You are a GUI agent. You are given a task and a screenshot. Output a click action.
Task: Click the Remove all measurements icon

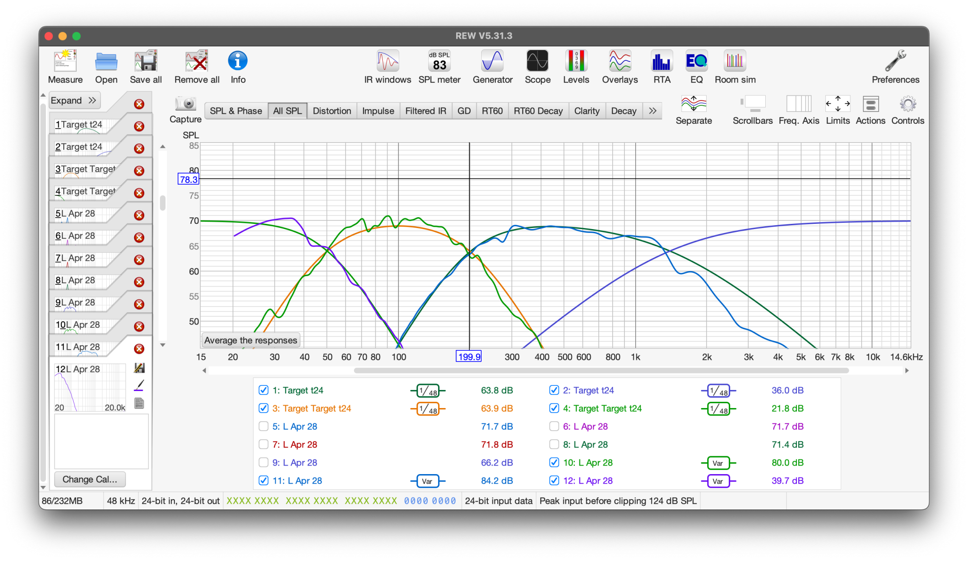pos(197,61)
